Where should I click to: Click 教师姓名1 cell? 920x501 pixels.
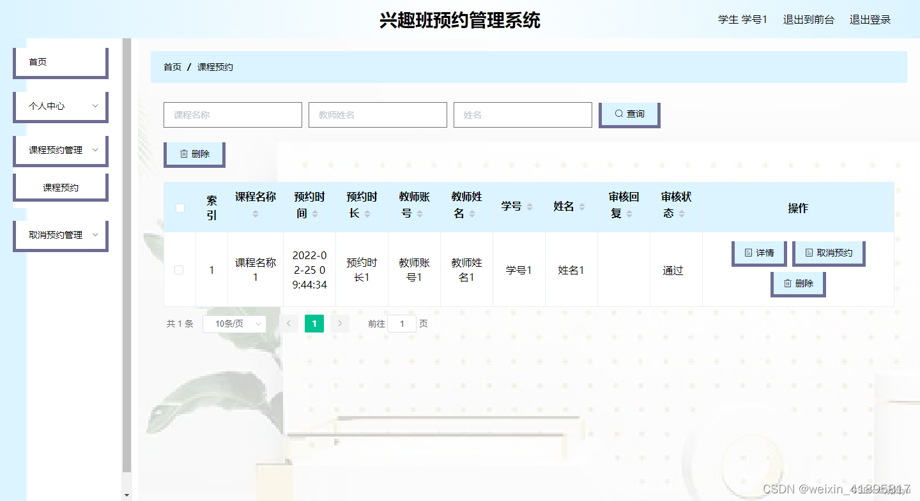(467, 270)
